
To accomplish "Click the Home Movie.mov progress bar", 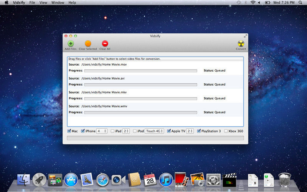I will click(140, 71).
